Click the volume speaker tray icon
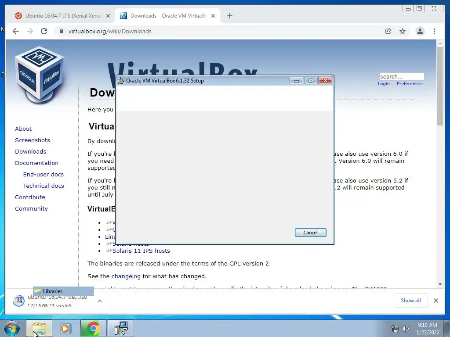Viewport: 450px width, 337px height. coord(406,329)
